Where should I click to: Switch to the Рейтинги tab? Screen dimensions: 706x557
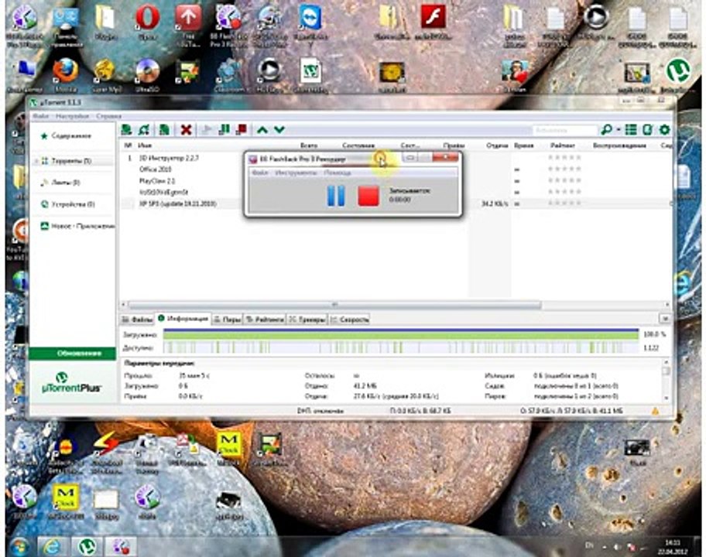point(265,320)
